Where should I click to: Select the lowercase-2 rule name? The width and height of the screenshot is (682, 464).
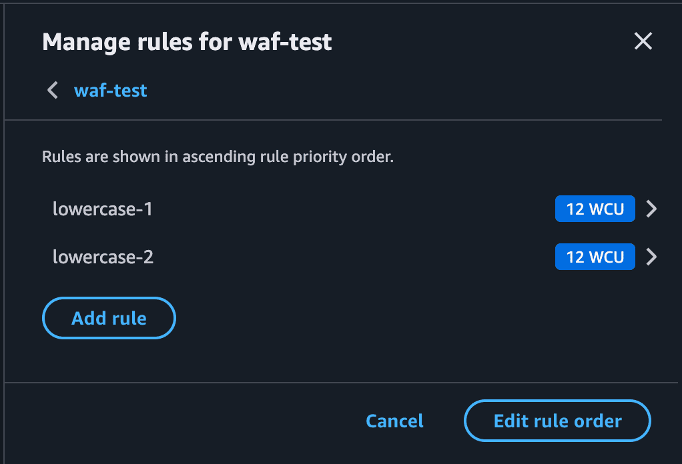[x=103, y=257]
